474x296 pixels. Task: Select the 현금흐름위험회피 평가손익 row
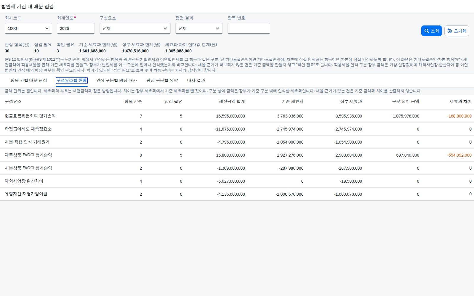coord(237,116)
